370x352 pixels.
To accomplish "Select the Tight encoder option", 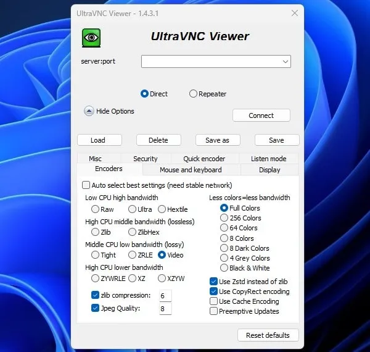I will [95, 255].
